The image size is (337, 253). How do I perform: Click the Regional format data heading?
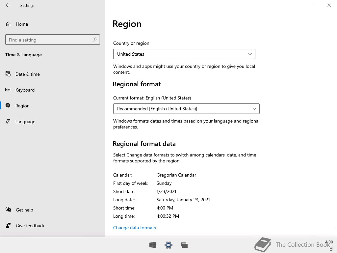(x=144, y=144)
